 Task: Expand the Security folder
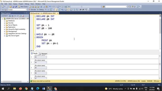click(5, 23)
